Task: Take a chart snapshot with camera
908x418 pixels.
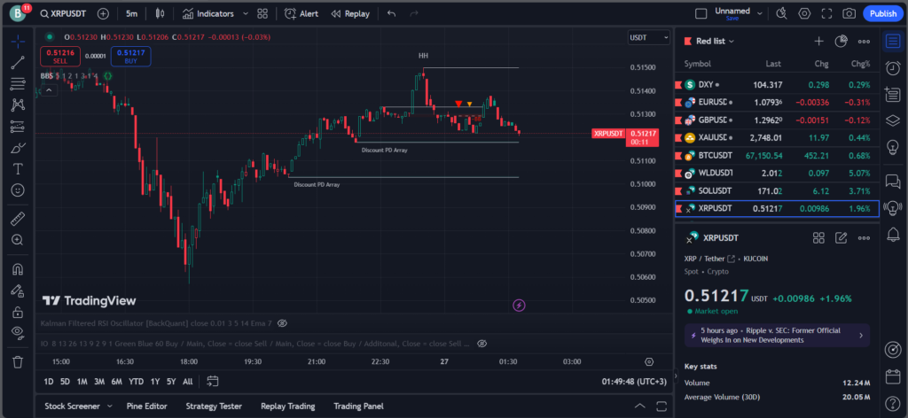Action: [x=849, y=13]
